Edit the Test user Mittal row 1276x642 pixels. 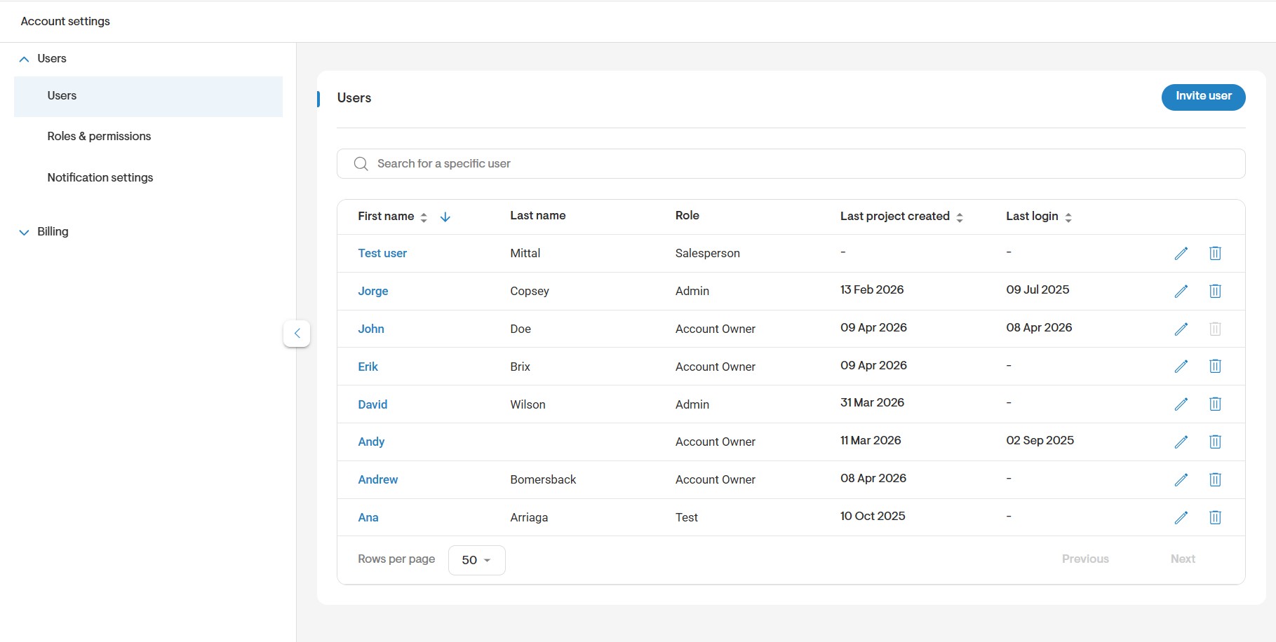coord(1181,253)
